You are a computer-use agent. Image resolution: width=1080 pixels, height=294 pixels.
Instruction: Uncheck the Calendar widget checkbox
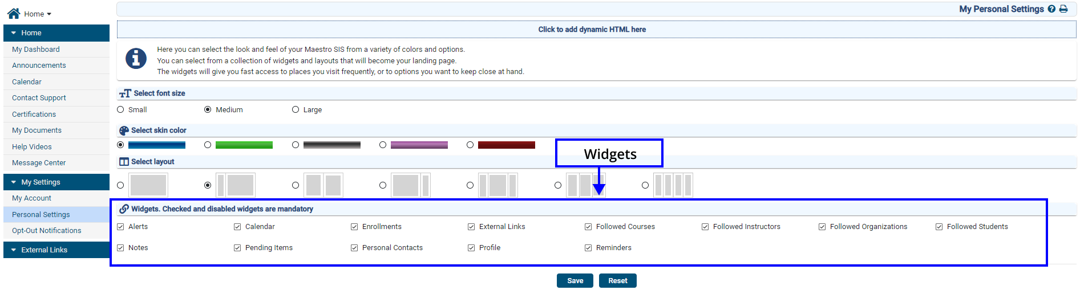pyautogui.click(x=237, y=227)
